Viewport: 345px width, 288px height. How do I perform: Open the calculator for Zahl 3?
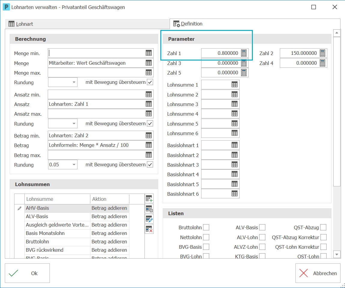point(244,63)
